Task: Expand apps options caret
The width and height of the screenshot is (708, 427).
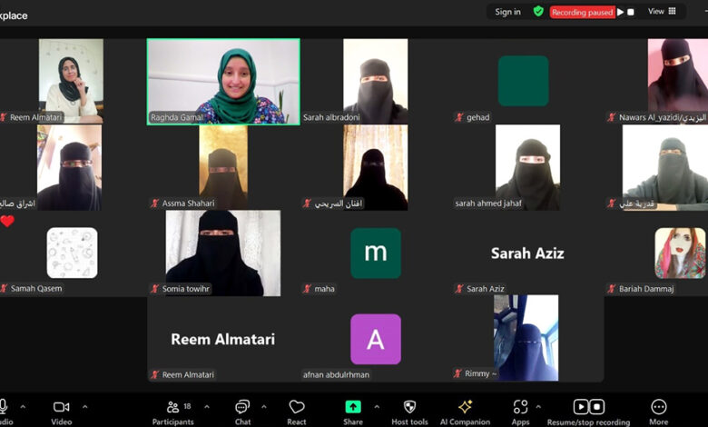Action: (x=538, y=407)
